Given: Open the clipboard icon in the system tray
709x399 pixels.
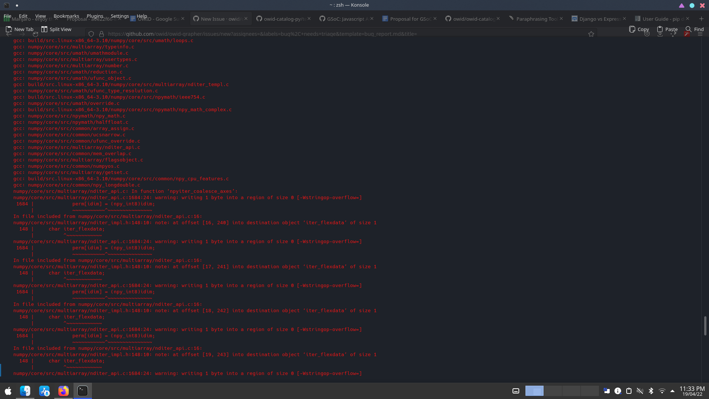Looking at the screenshot, I should click(629, 391).
